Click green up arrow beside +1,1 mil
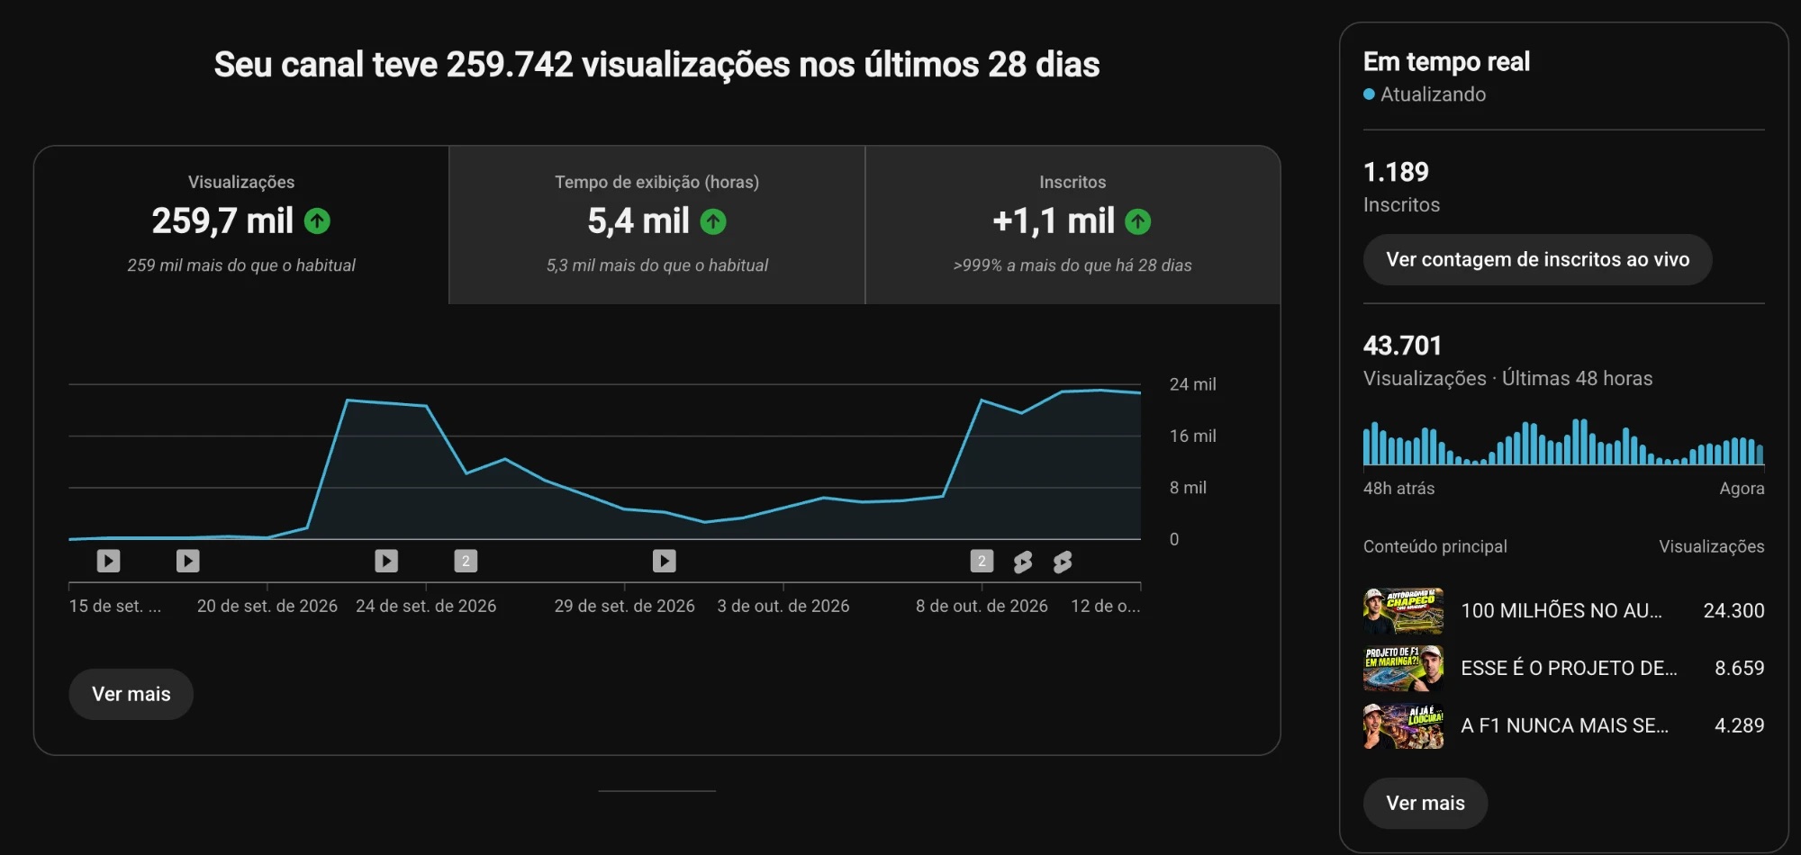Image resolution: width=1801 pixels, height=855 pixels. click(x=1138, y=221)
